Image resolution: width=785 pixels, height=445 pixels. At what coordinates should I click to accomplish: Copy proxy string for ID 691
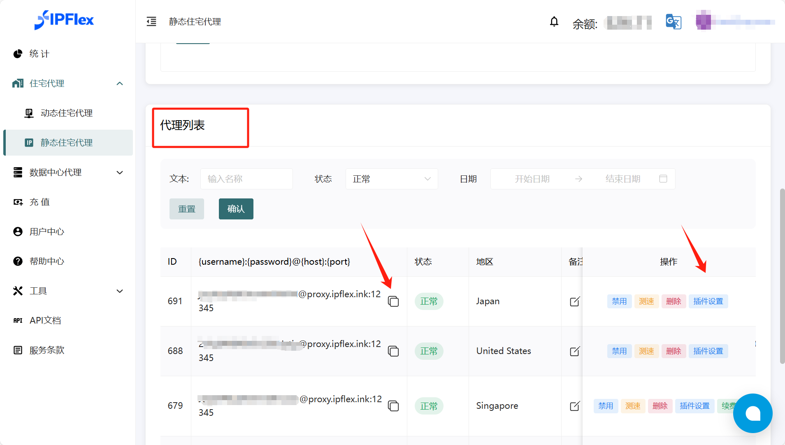coord(393,301)
